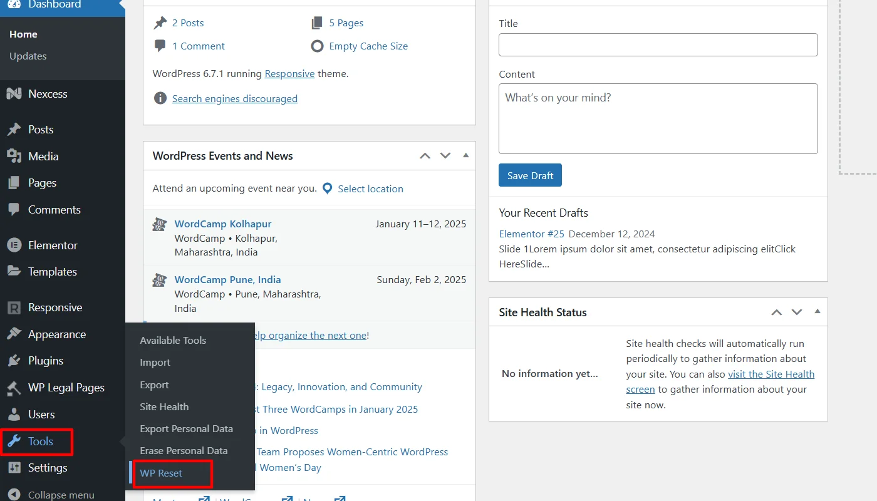Screen dimensions: 877x501
Task: Click the Dashboard gauge icon
Action: (14, 4)
